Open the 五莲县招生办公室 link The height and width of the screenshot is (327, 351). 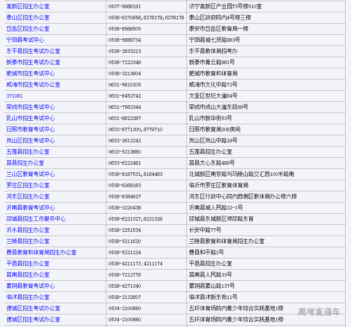[x=28, y=152]
